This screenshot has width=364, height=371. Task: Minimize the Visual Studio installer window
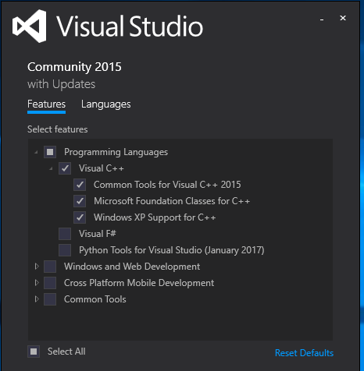322,19
